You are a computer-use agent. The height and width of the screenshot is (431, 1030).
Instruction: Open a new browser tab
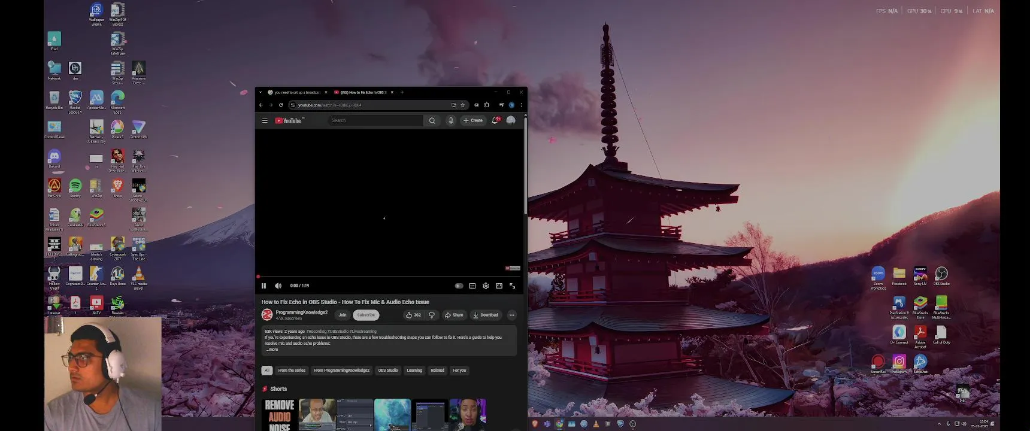[402, 92]
